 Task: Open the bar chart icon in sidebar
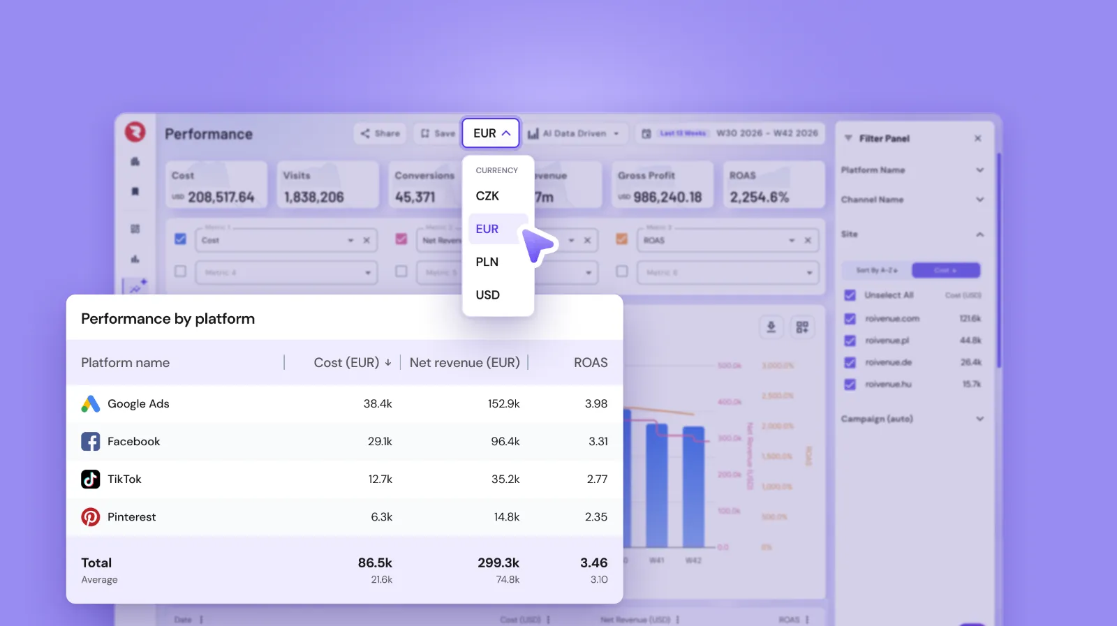[135, 259]
